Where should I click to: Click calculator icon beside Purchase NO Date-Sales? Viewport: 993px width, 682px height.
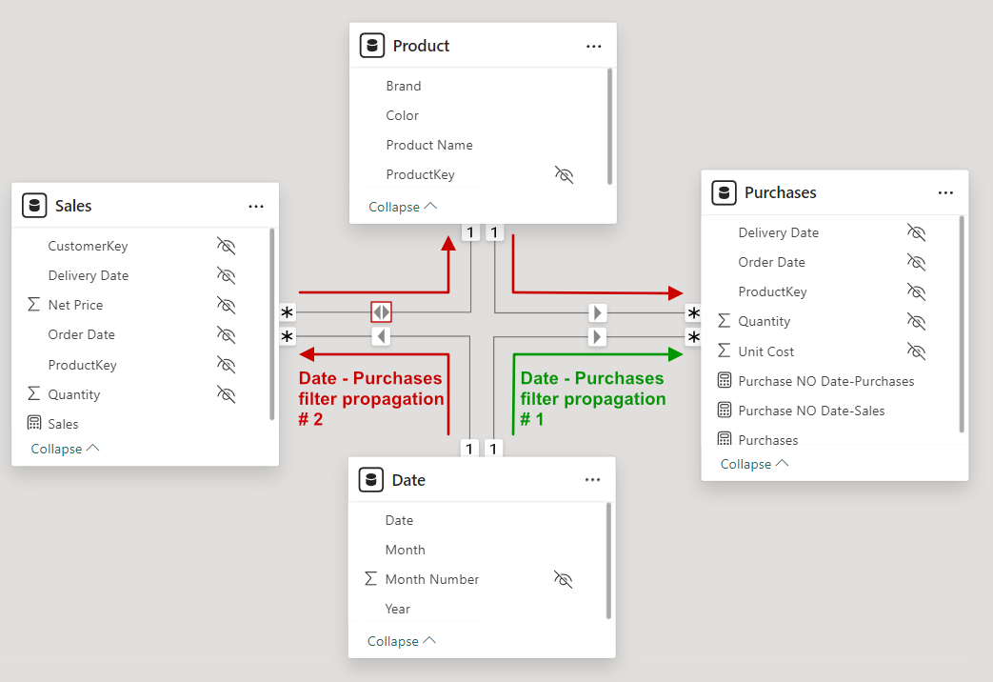(x=725, y=411)
